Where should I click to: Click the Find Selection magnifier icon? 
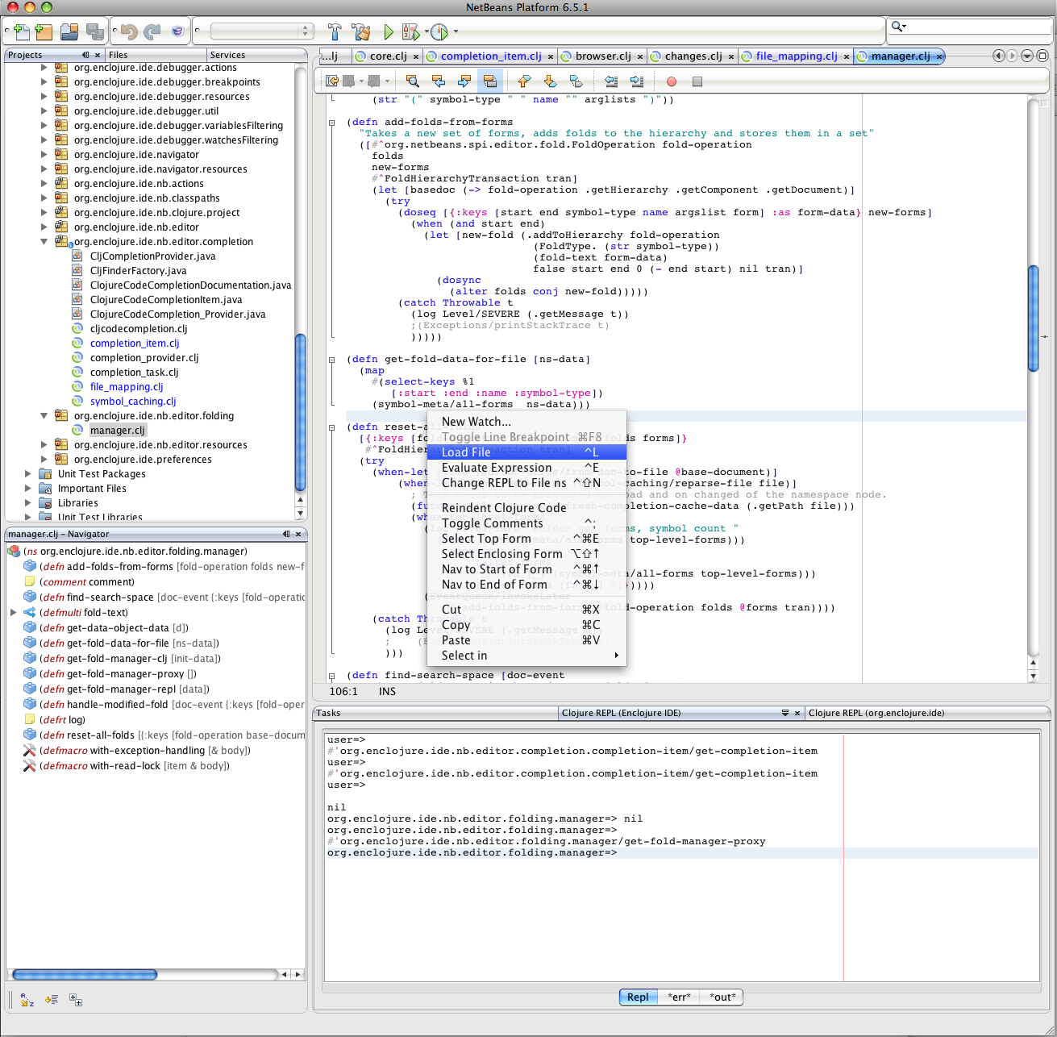click(413, 81)
